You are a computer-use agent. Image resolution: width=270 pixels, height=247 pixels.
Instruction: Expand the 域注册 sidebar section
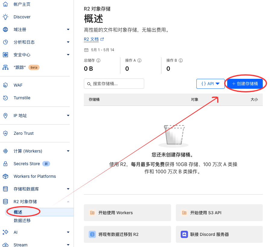click(68, 29)
